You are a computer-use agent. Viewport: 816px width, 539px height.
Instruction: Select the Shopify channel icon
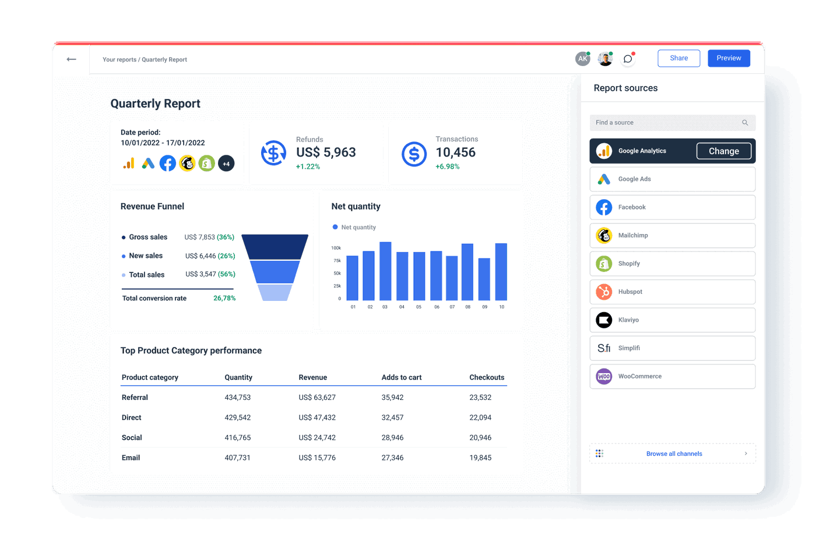(603, 264)
